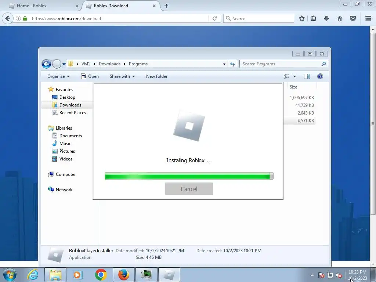Viewport: 376px width, 282px height.
Task: Launch Google Chrome from taskbar
Action: pyautogui.click(x=101, y=275)
